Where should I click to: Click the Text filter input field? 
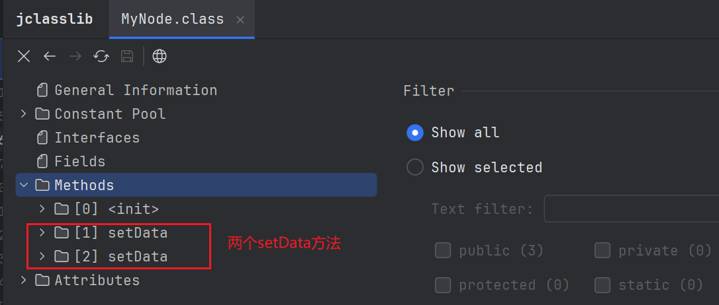pos(631,209)
